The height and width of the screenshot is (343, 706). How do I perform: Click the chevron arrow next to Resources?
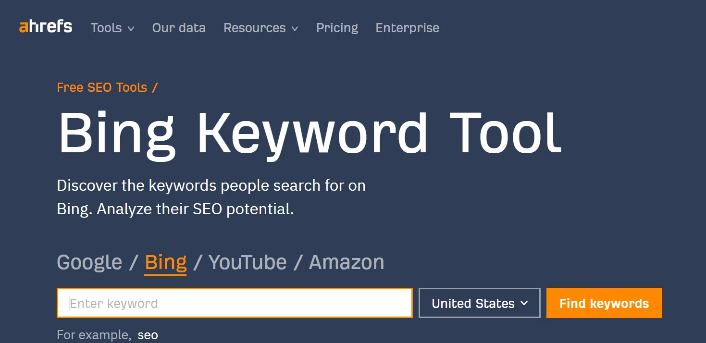[x=295, y=29]
